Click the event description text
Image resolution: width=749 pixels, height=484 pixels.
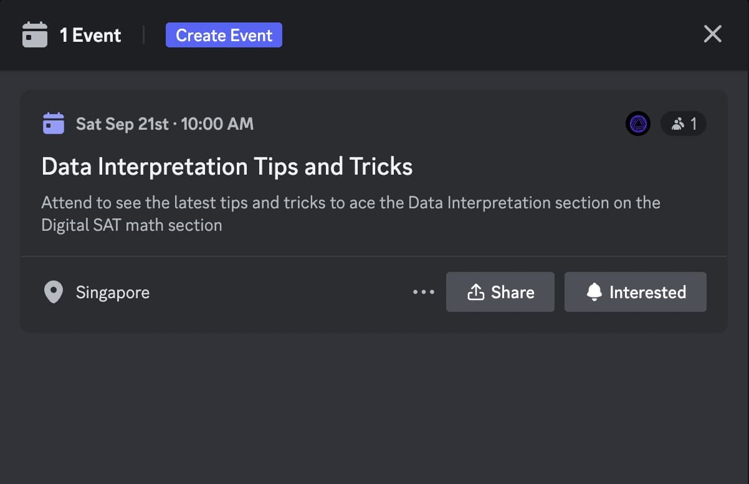pos(350,213)
